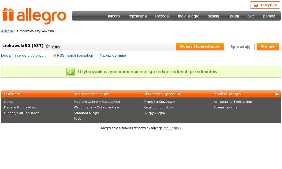This screenshot has width=282, height=169.
Task: Click 'Współpraca w Ochronie Praw' link
Action: [96, 107]
